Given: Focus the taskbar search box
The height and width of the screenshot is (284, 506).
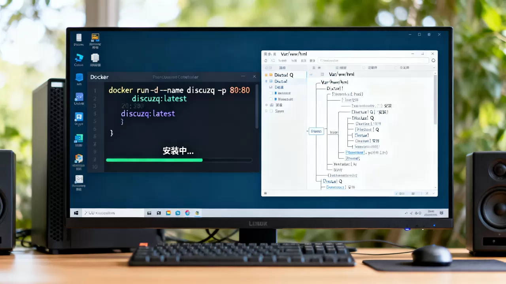Looking at the screenshot, I should (x=113, y=213).
